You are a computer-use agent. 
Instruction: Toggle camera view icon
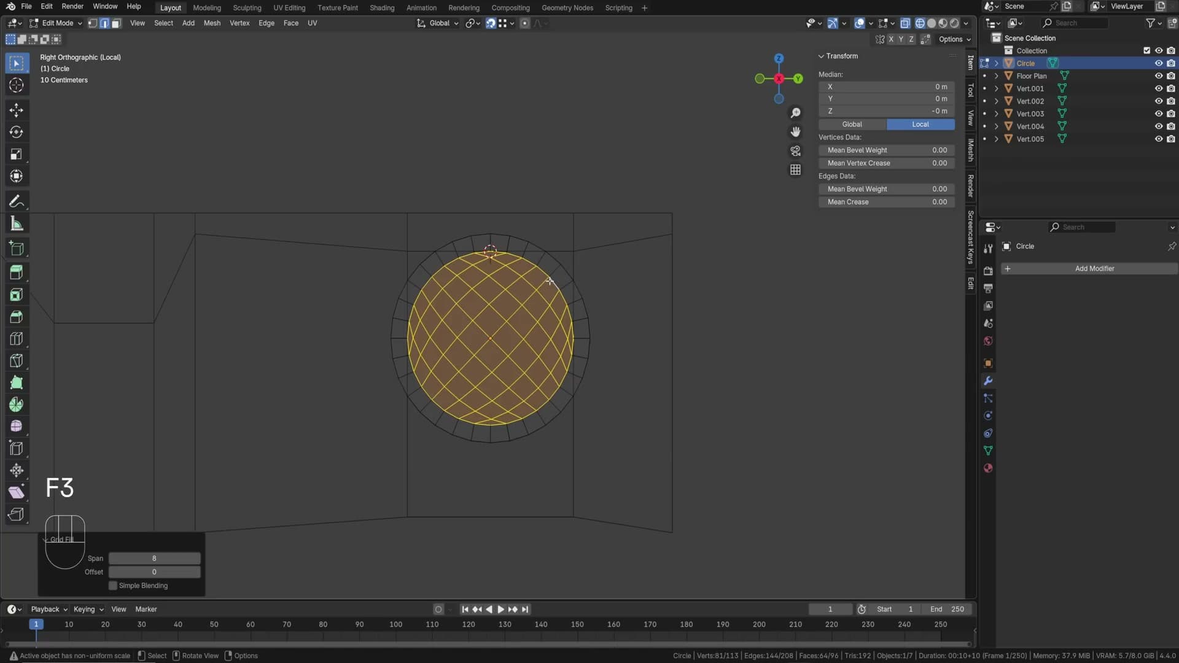tap(795, 151)
